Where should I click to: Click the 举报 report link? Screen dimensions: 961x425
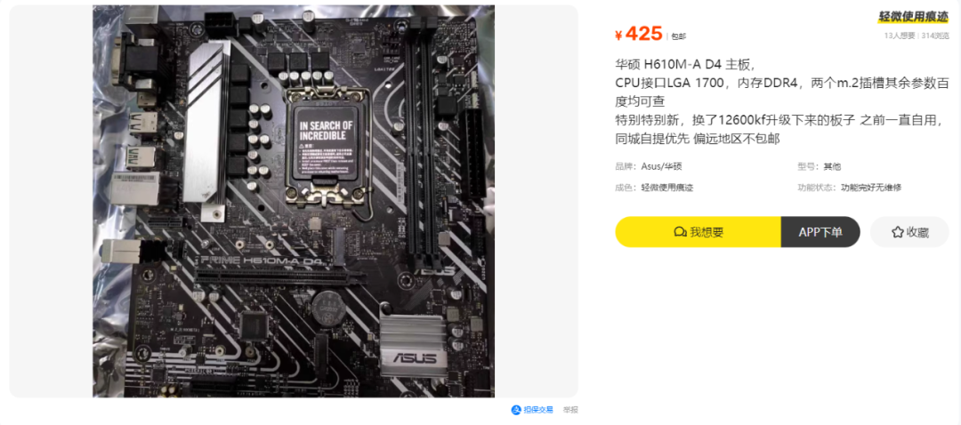pyautogui.click(x=570, y=410)
